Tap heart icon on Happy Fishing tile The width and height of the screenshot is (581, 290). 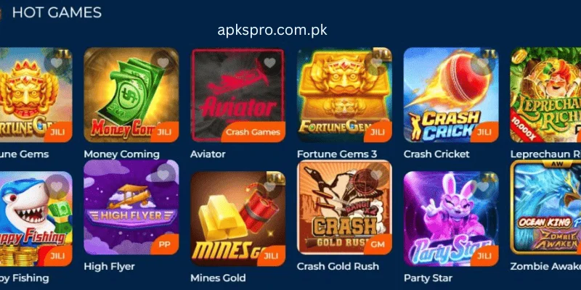[x=57, y=186]
